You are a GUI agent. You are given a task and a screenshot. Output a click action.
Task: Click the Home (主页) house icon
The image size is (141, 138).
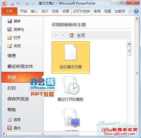[x=71, y=35]
